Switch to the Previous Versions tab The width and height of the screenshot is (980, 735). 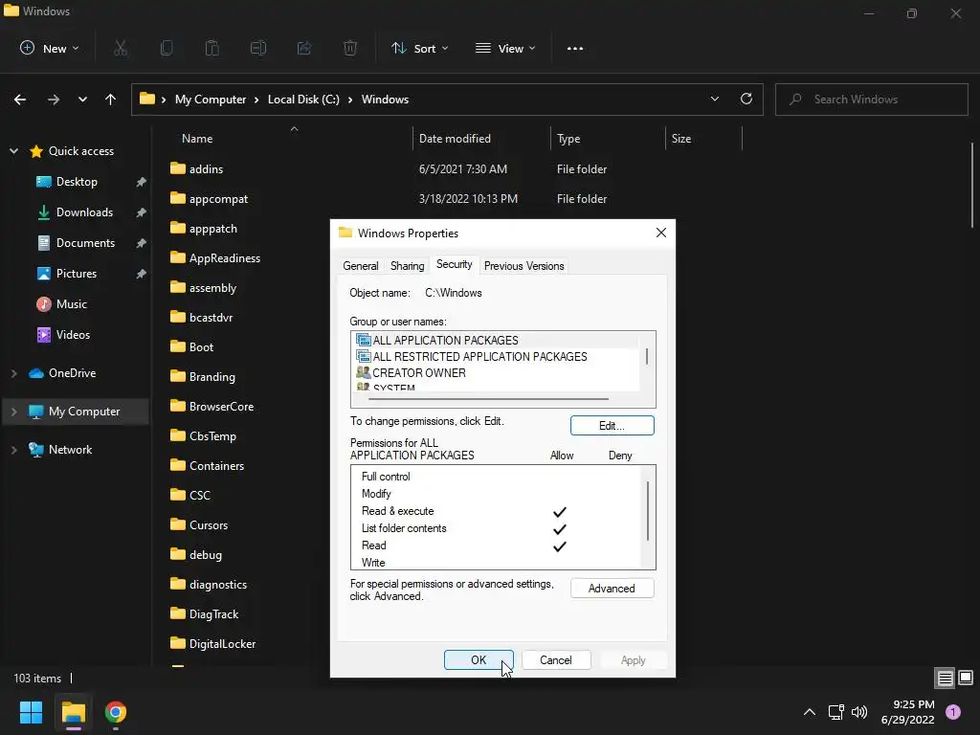(523, 266)
